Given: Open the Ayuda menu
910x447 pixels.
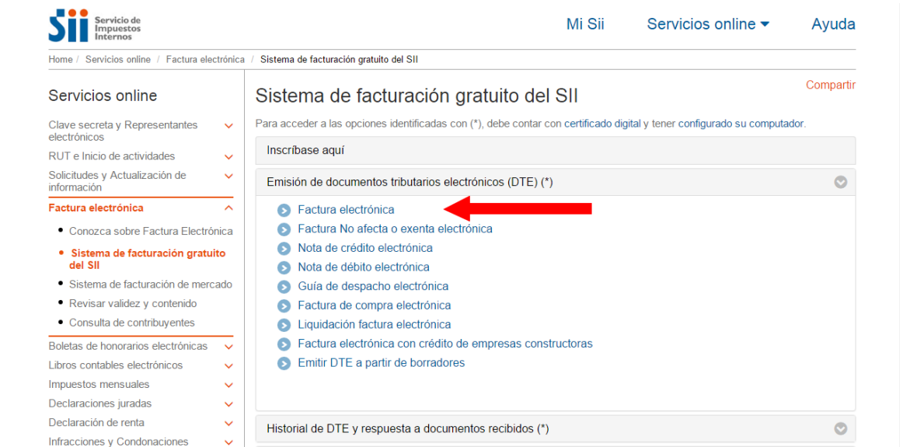Looking at the screenshot, I should click(833, 24).
